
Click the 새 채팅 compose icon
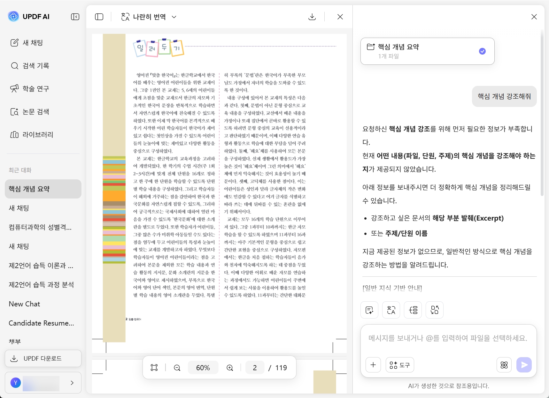14,43
